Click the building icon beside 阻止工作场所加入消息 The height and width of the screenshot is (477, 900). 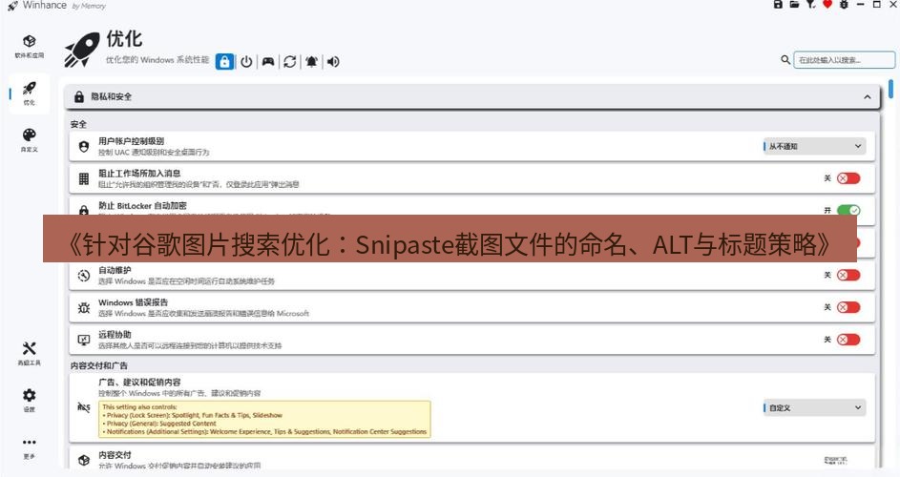[x=84, y=178]
